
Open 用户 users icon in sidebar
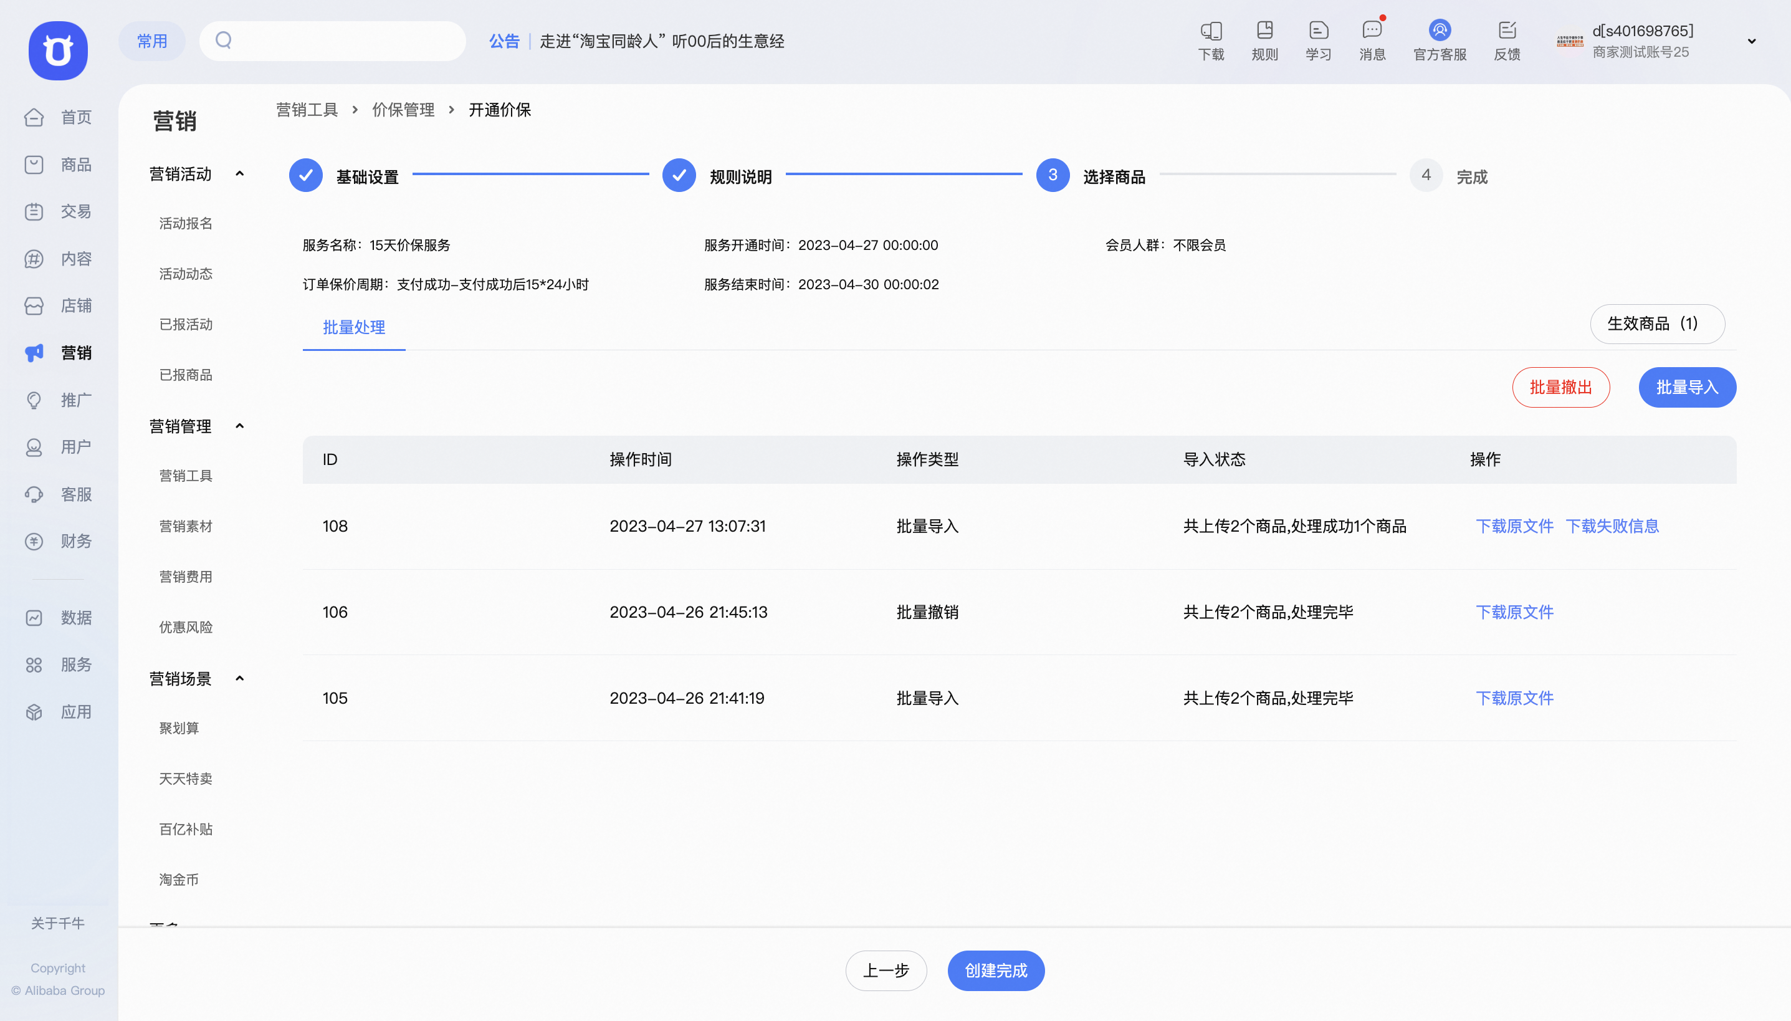coord(34,448)
